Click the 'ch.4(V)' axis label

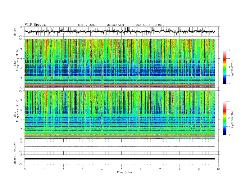click(x=15, y=159)
